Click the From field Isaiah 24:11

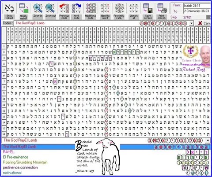197,6
